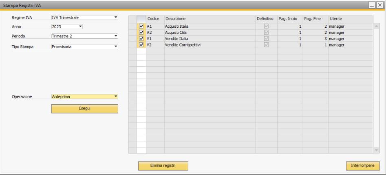The image size is (386, 175).
Task: Click the Definitivo column header
Action: pyautogui.click(x=266, y=19)
